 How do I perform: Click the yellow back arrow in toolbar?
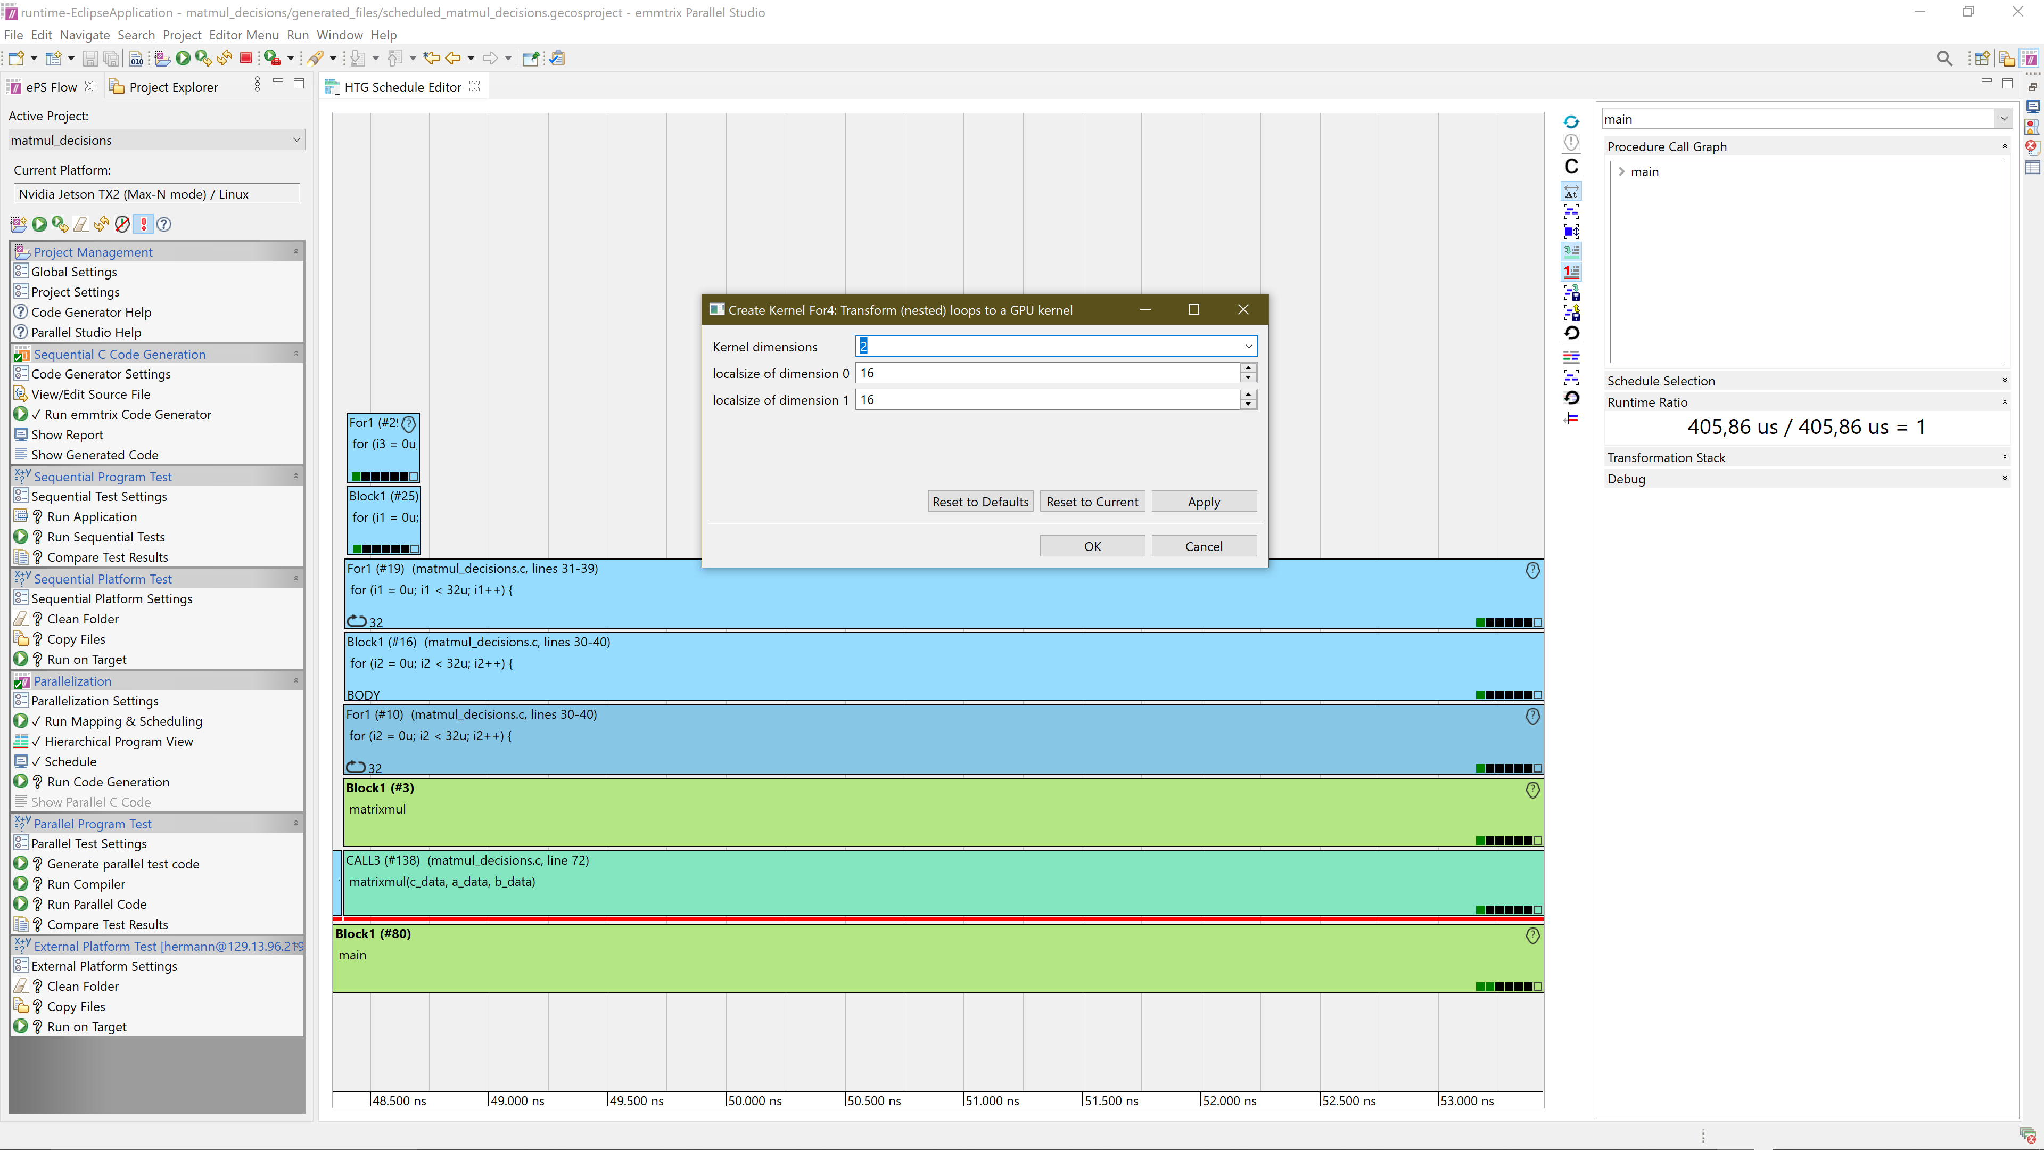(453, 58)
